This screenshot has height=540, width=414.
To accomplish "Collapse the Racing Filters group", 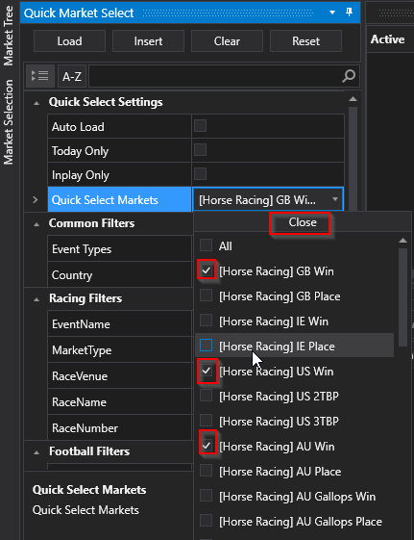I will click(x=37, y=299).
